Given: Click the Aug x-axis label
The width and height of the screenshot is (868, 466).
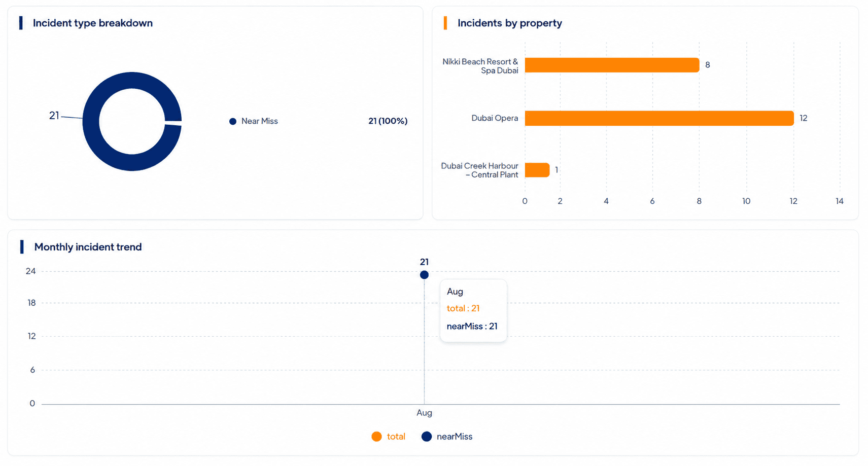Looking at the screenshot, I should pos(424,413).
